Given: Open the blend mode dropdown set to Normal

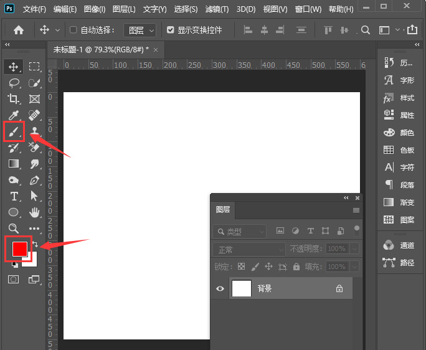Looking at the screenshot, I should tap(249, 249).
